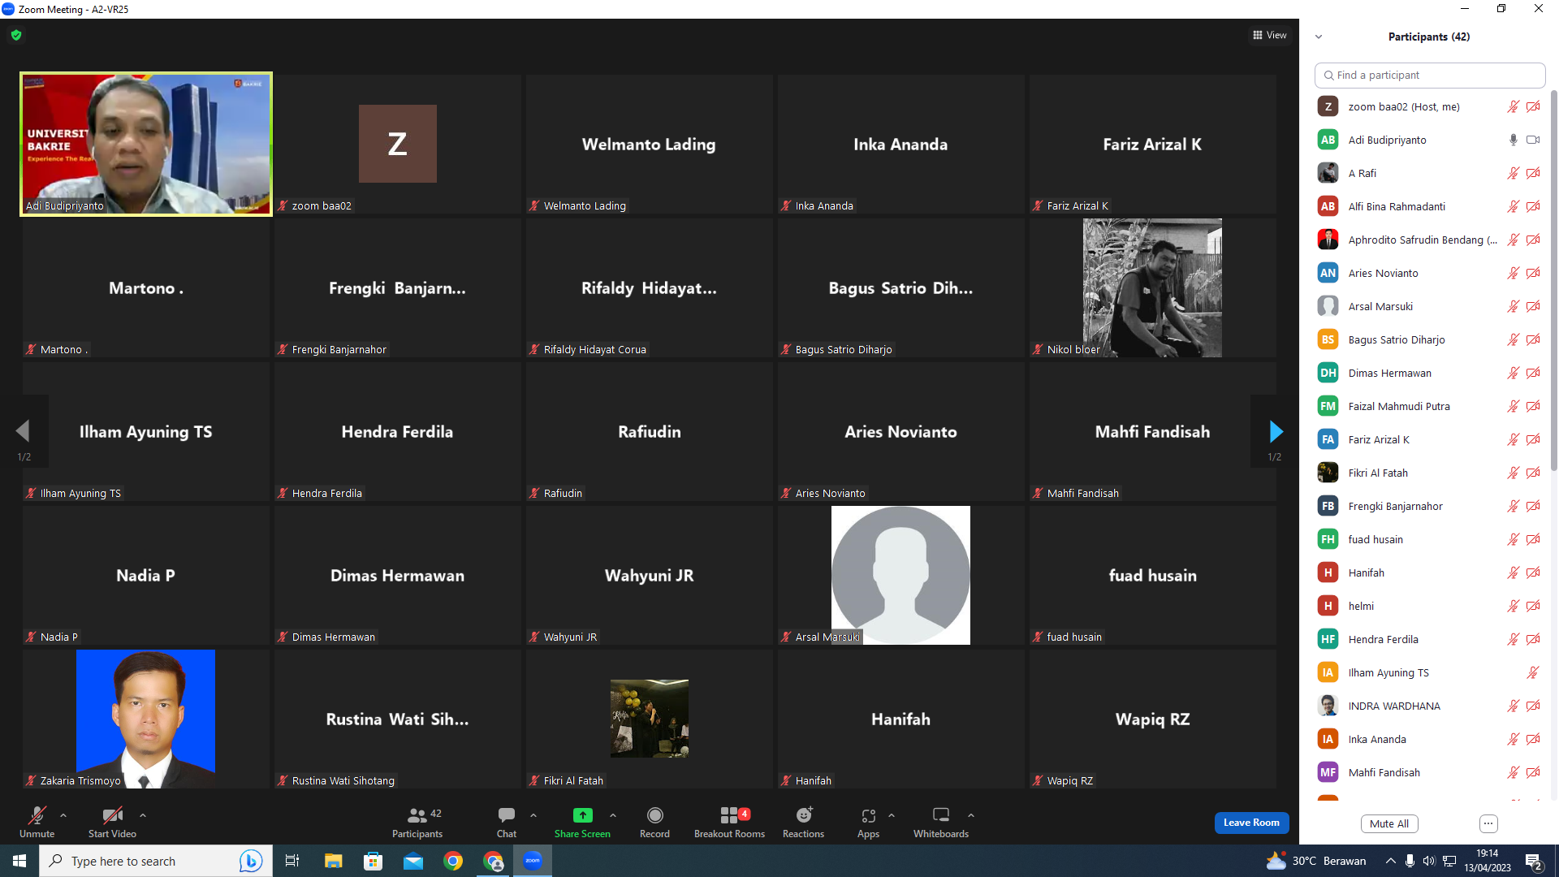
Task: Select Hendra Ferdila in participants list
Action: [1429, 639]
